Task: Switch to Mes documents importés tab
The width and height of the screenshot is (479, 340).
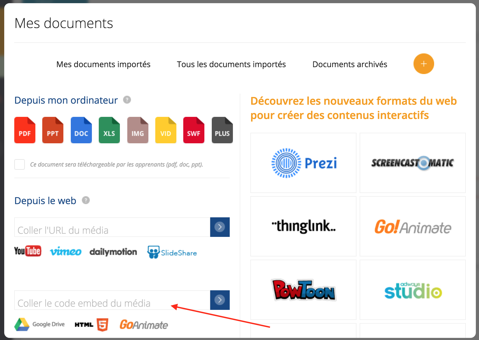Action: click(103, 64)
